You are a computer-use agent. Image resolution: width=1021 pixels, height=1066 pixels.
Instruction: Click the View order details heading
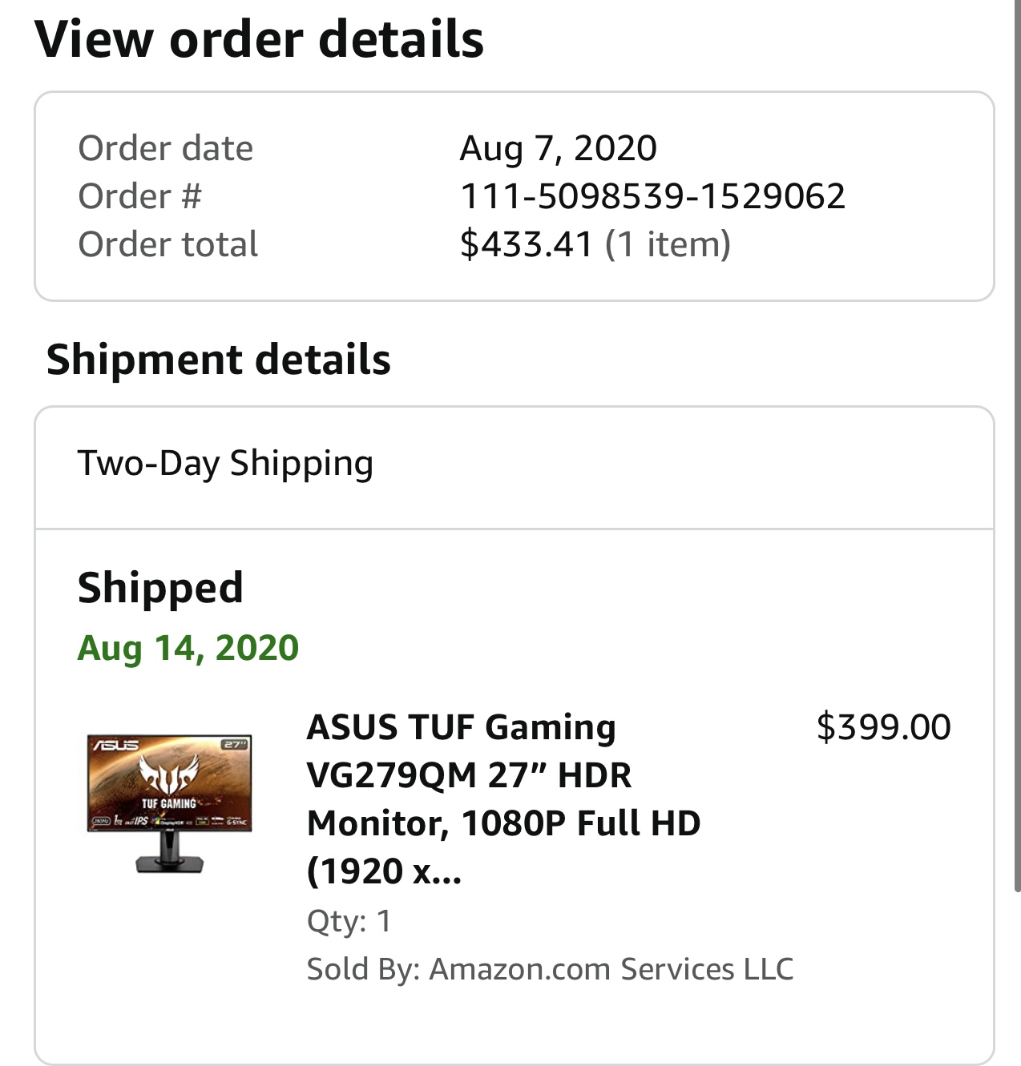[x=260, y=38]
